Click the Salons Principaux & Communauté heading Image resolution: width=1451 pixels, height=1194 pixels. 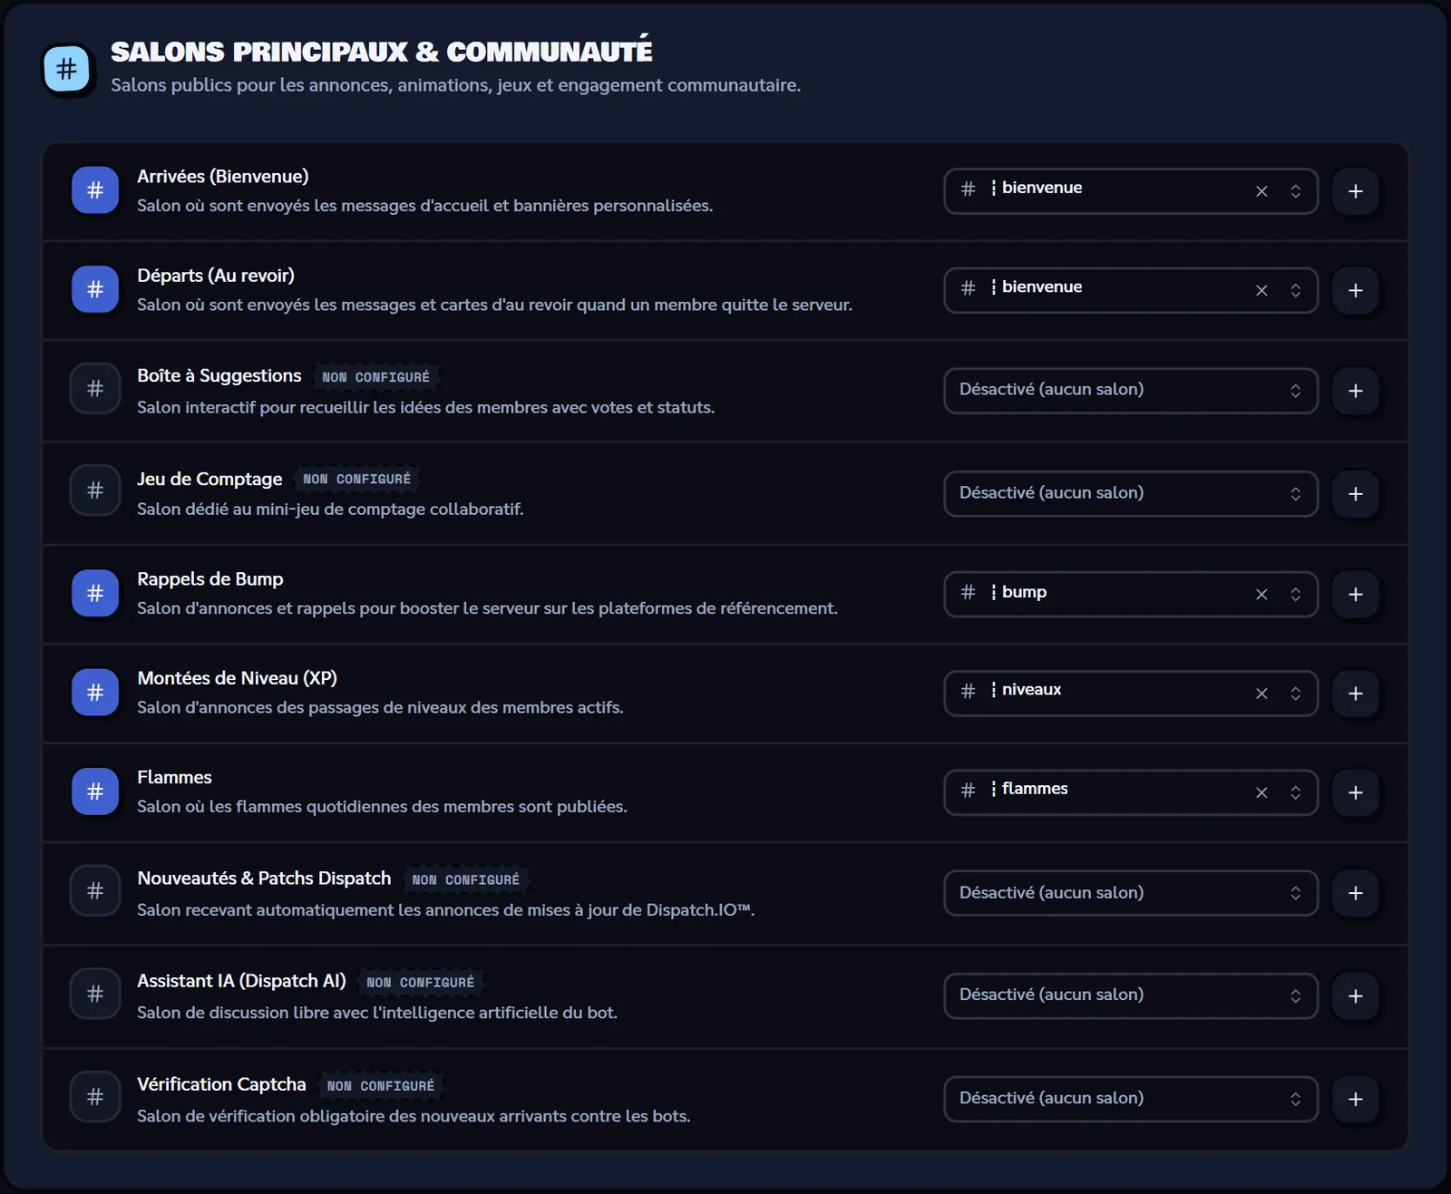point(382,52)
